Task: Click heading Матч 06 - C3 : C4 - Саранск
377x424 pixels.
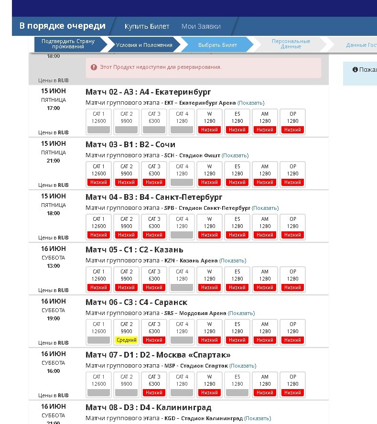Action: pyautogui.click(x=137, y=302)
